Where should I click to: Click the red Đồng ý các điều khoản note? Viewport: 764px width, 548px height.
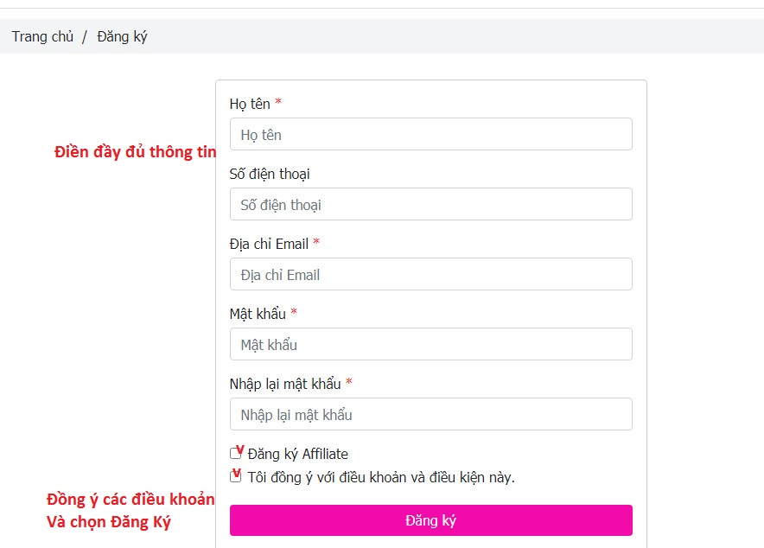pos(131,500)
